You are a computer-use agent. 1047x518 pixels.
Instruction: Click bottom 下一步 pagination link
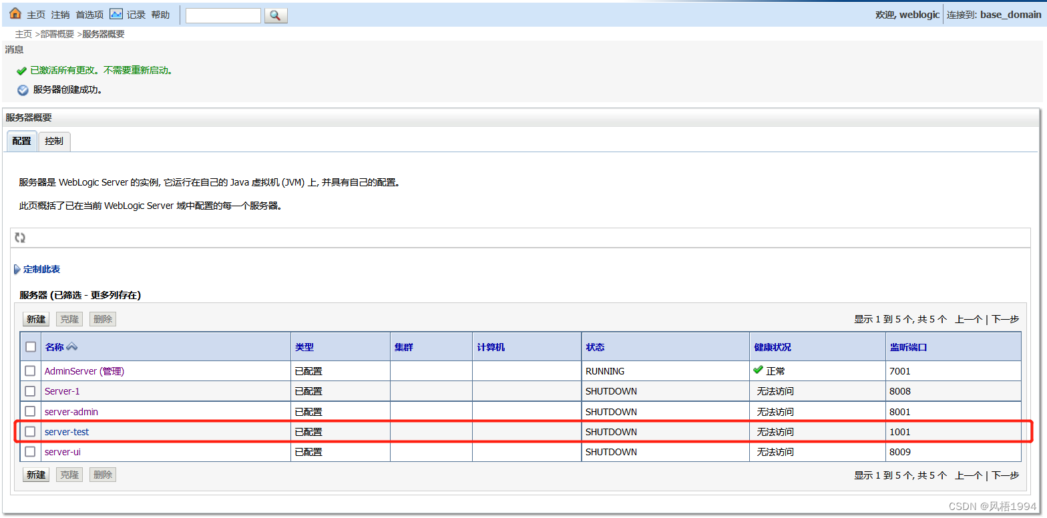click(1006, 475)
